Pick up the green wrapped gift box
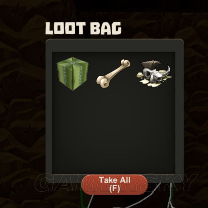Viewport: 208px width, 208px height. click(73, 74)
